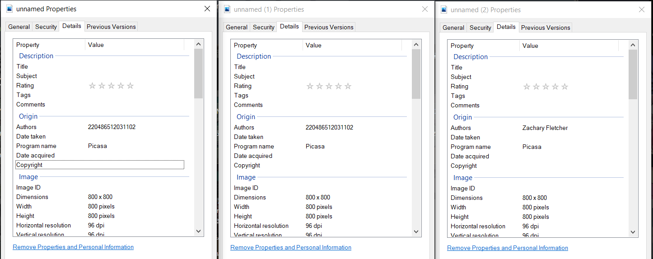The image size is (653, 259).
Task: Click scroll up arrow in unnamed (1) Properties list
Action: [416, 45]
